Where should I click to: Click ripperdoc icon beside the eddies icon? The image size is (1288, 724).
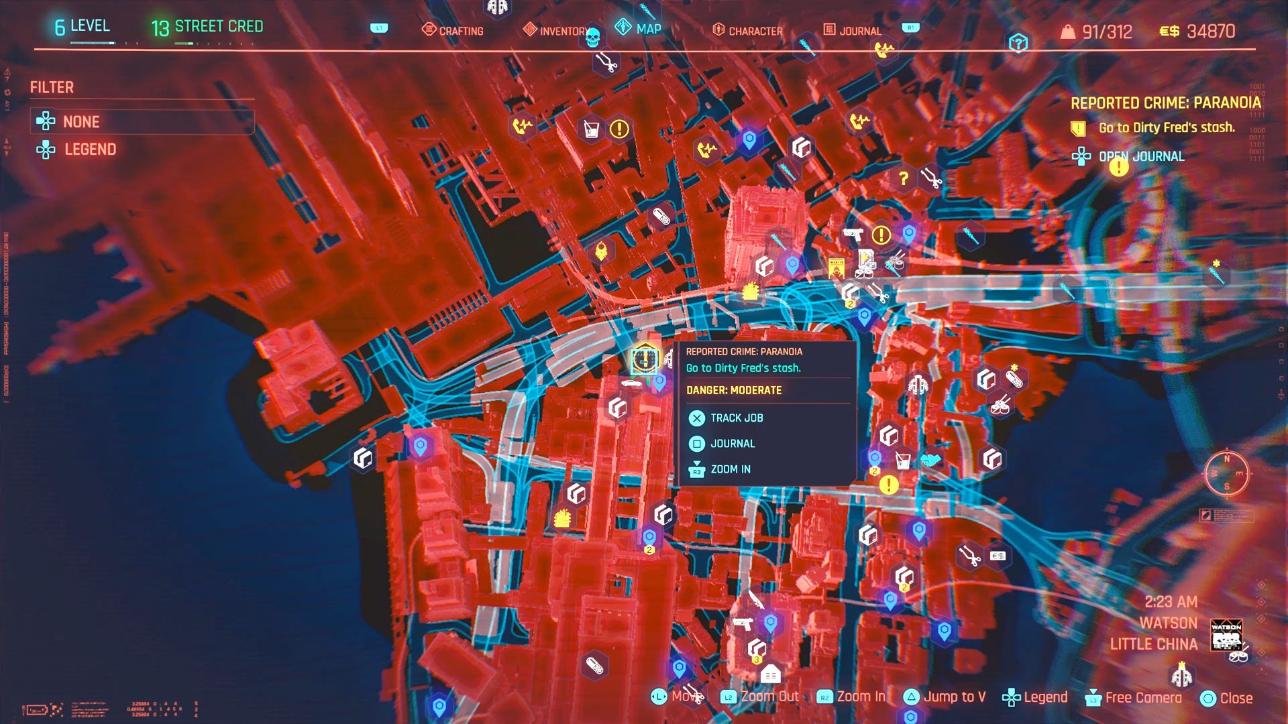(x=969, y=555)
